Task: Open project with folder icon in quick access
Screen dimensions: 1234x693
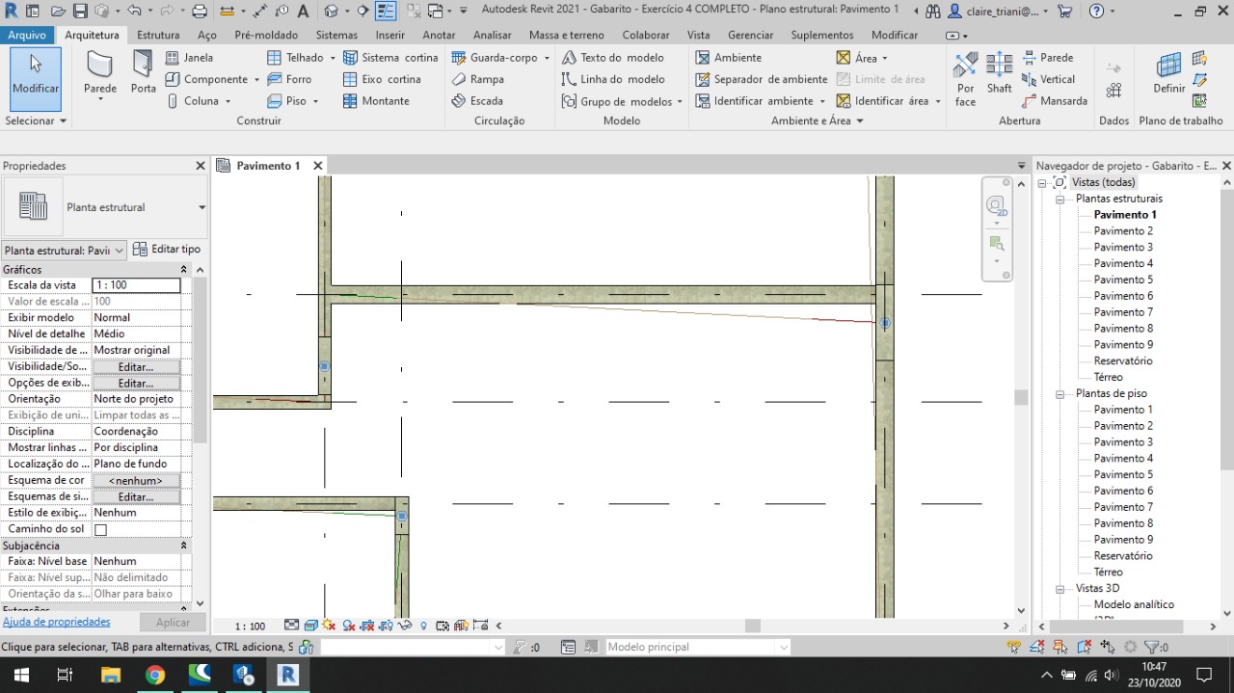Action: 58,12
